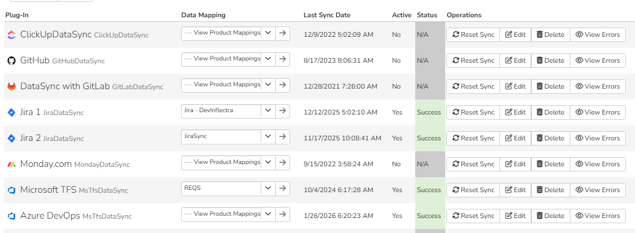Expand ClickUpDataSync product mappings dropdown
The image size is (635, 233).
(x=268, y=35)
